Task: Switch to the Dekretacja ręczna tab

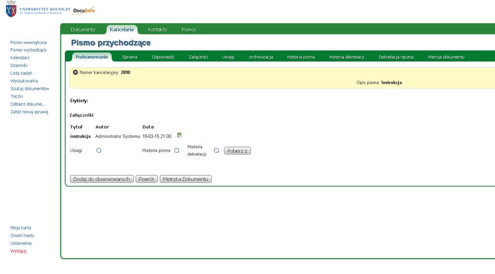Action: (396, 57)
